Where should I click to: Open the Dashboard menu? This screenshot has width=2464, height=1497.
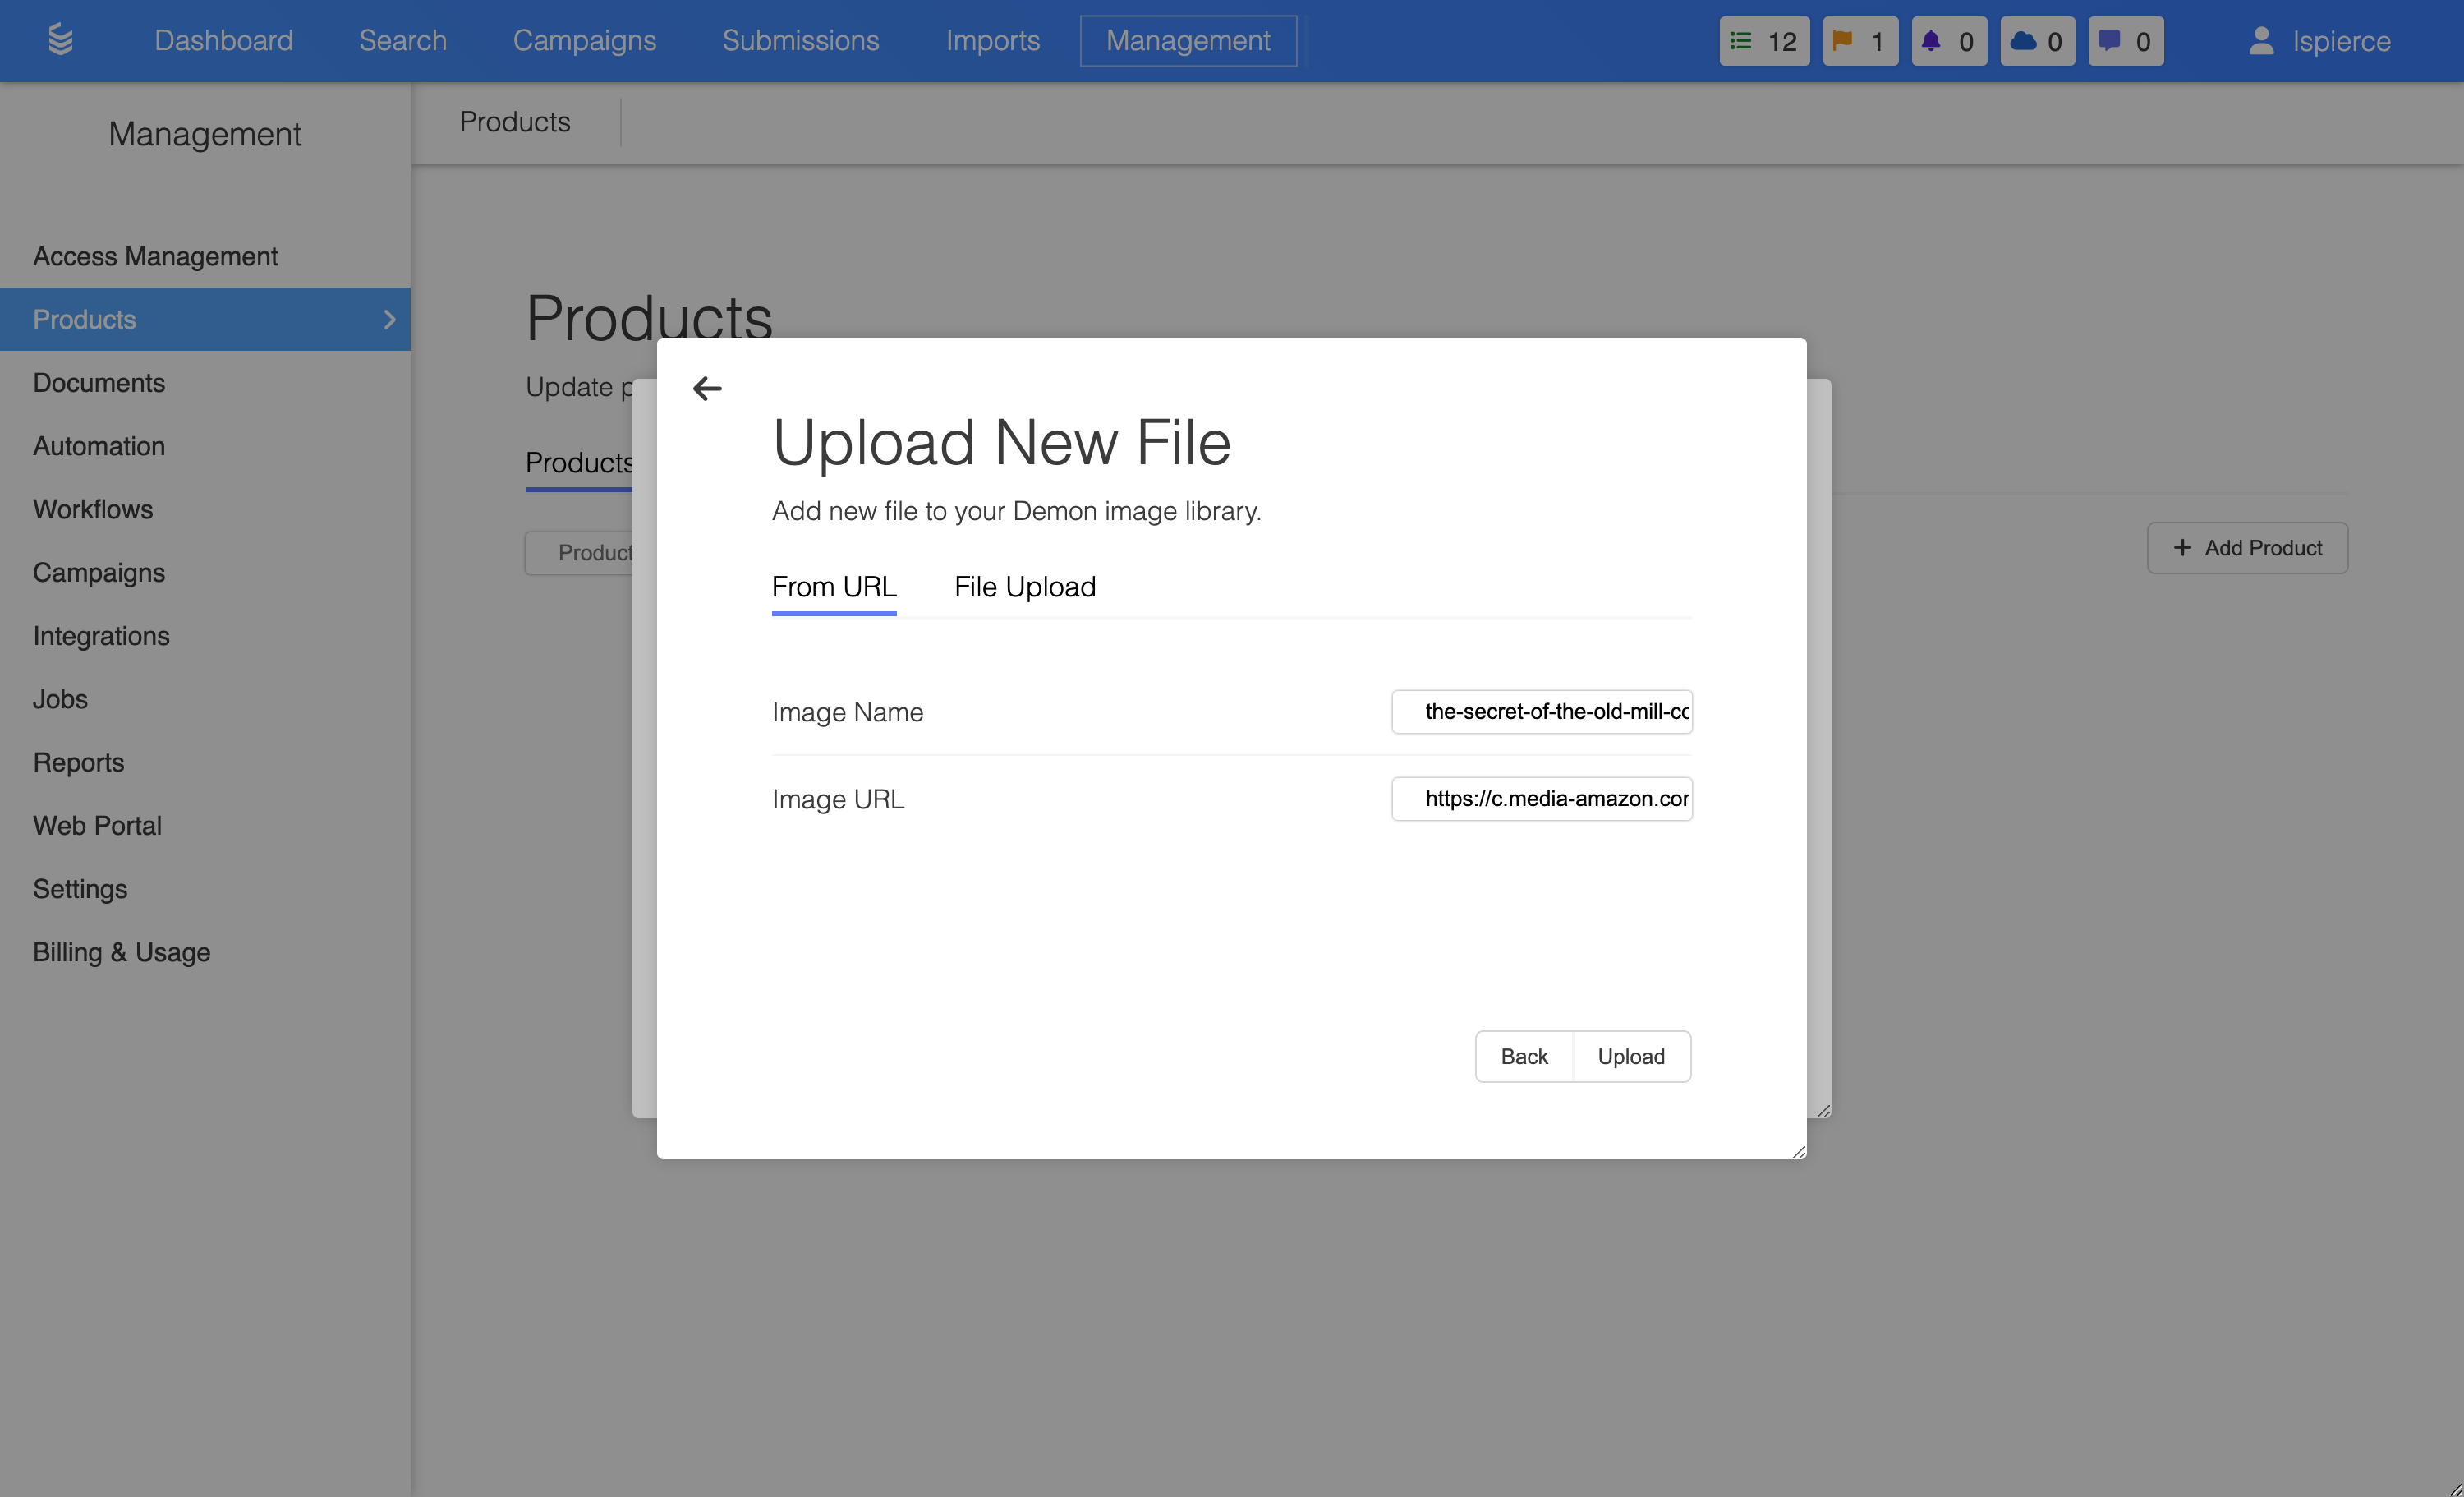[223, 40]
